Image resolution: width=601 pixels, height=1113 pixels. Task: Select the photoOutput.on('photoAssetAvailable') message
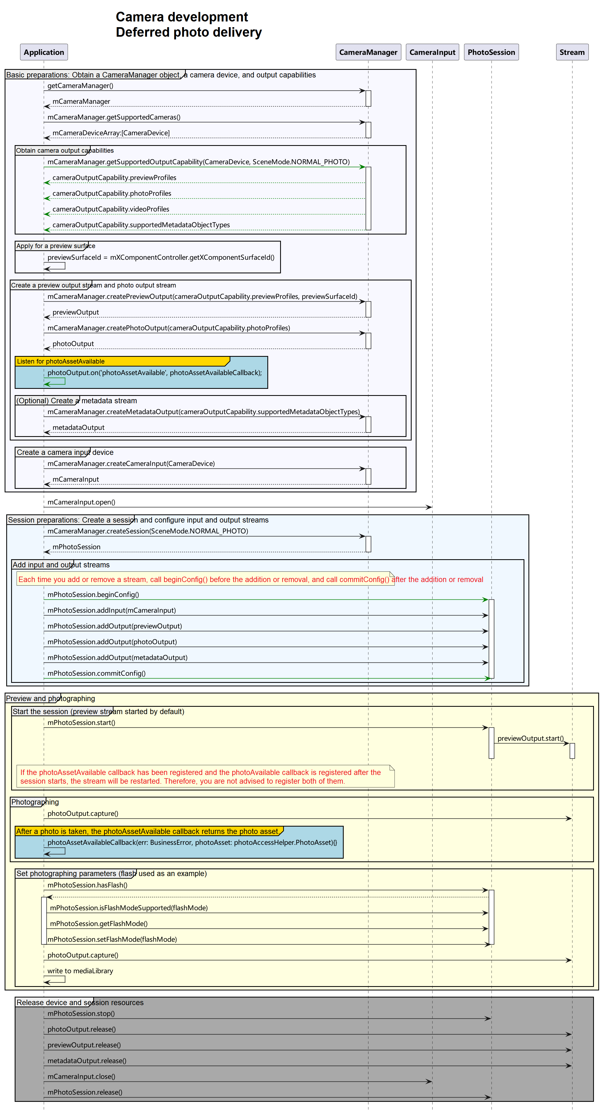[x=155, y=373]
